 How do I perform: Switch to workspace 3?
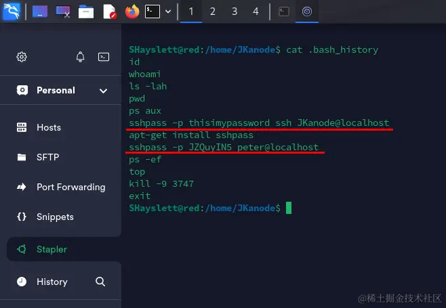235,12
